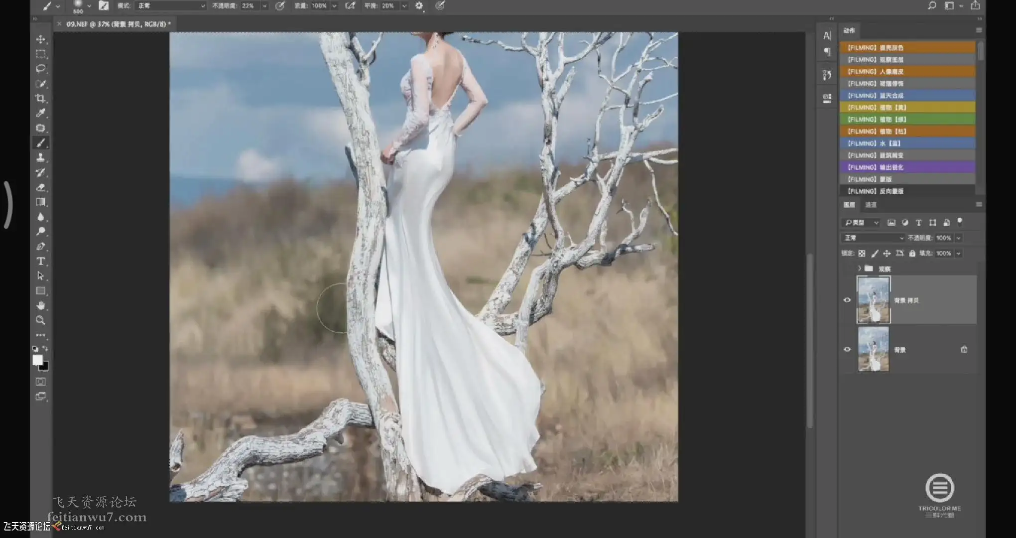Select the Path Selection tool

coord(41,276)
